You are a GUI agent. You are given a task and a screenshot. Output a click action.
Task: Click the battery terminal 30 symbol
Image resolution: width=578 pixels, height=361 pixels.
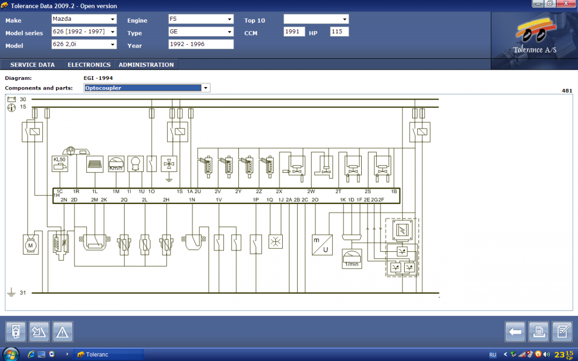(12, 99)
